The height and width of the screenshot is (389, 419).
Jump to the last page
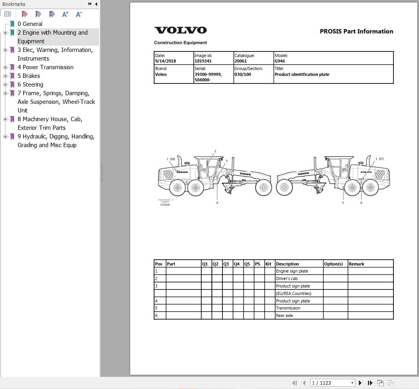(370, 383)
